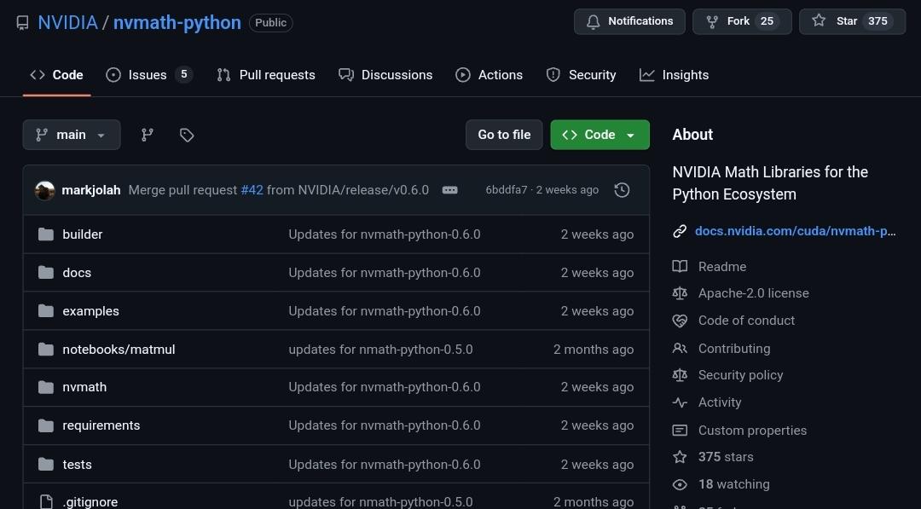The image size is (921, 509).
Task: Click the branches icon beside main
Action: [x=148, y=135]
